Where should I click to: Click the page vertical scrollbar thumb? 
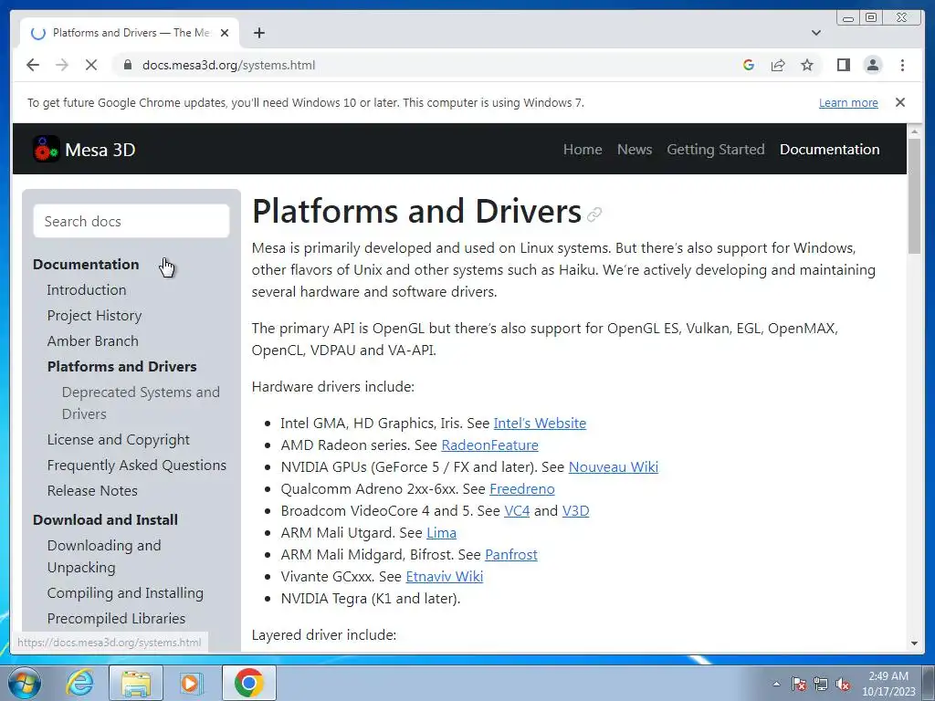[x=914, y=195]
